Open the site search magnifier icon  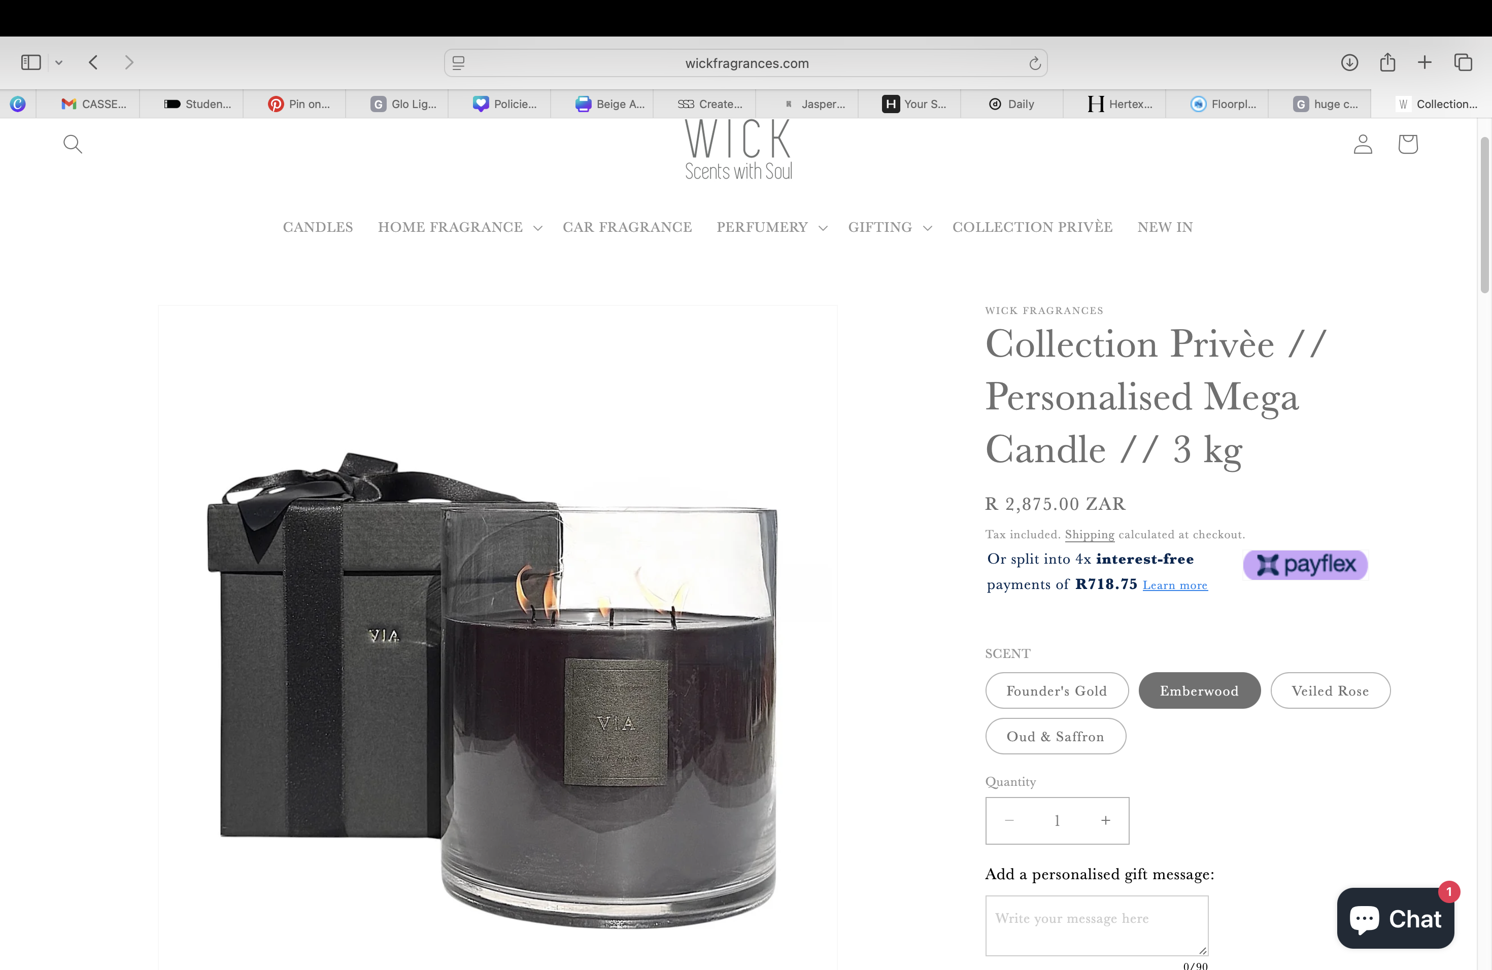point(73,144)
